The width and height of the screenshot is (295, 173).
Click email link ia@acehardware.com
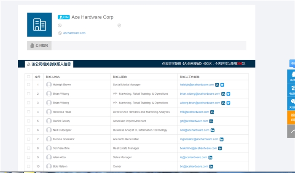click(x=193, y=157)
